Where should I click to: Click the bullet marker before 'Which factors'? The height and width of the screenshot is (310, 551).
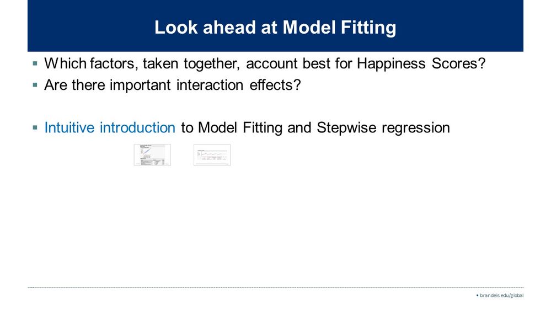coord(35,63)
